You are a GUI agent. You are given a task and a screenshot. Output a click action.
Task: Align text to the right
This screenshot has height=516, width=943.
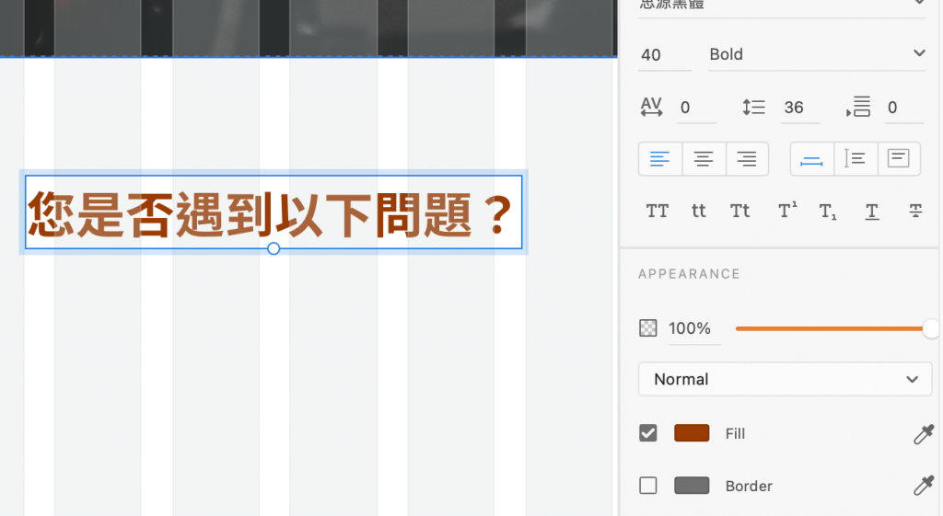point(747,159)
